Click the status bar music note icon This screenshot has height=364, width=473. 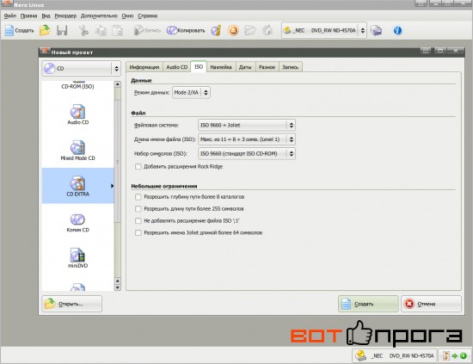point(446,356)
